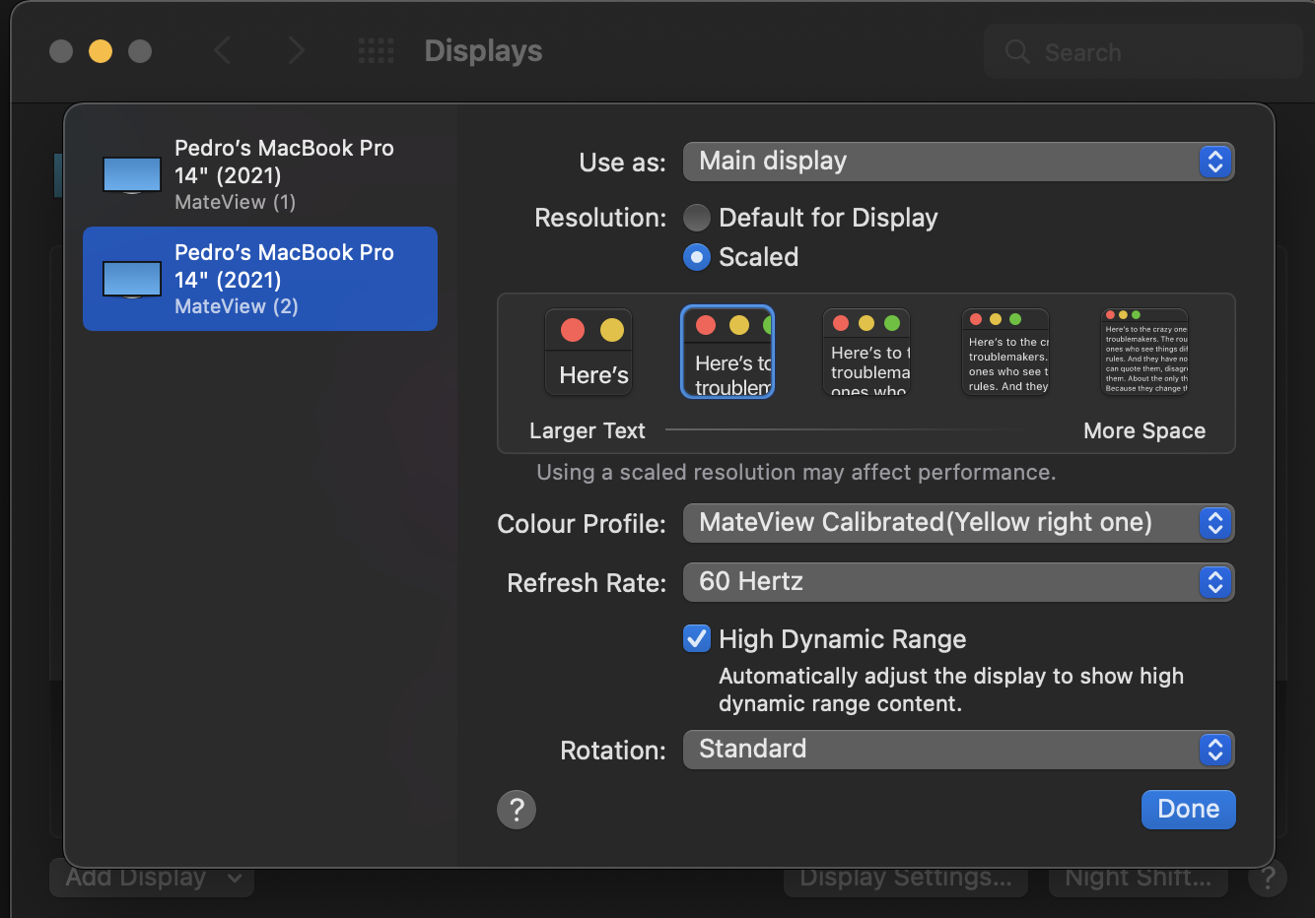Go forward with the right chevron

(x=296, y=51)
